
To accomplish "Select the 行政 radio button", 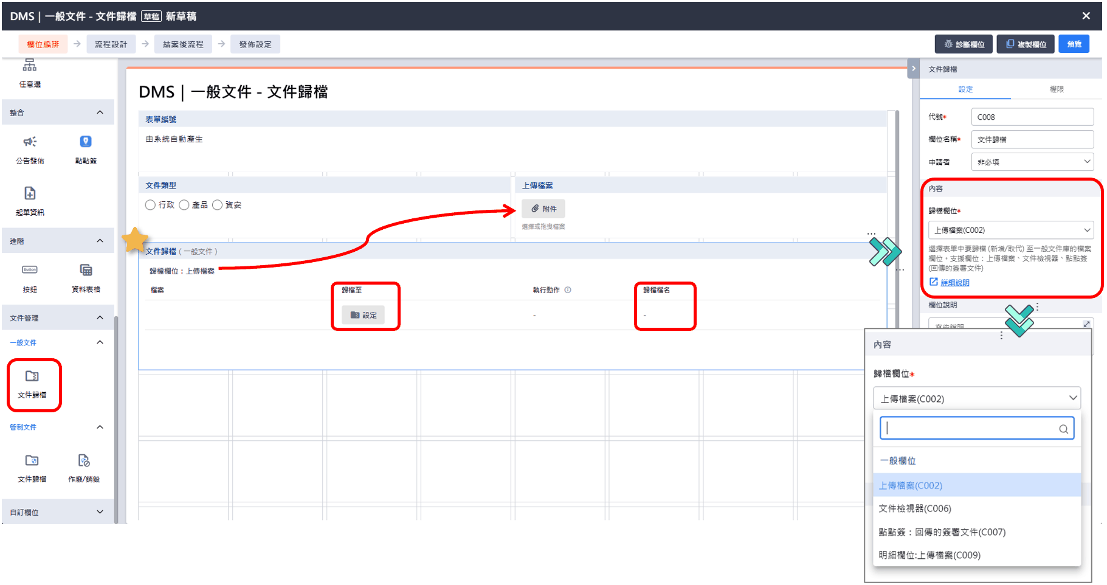I will (150, 205).
